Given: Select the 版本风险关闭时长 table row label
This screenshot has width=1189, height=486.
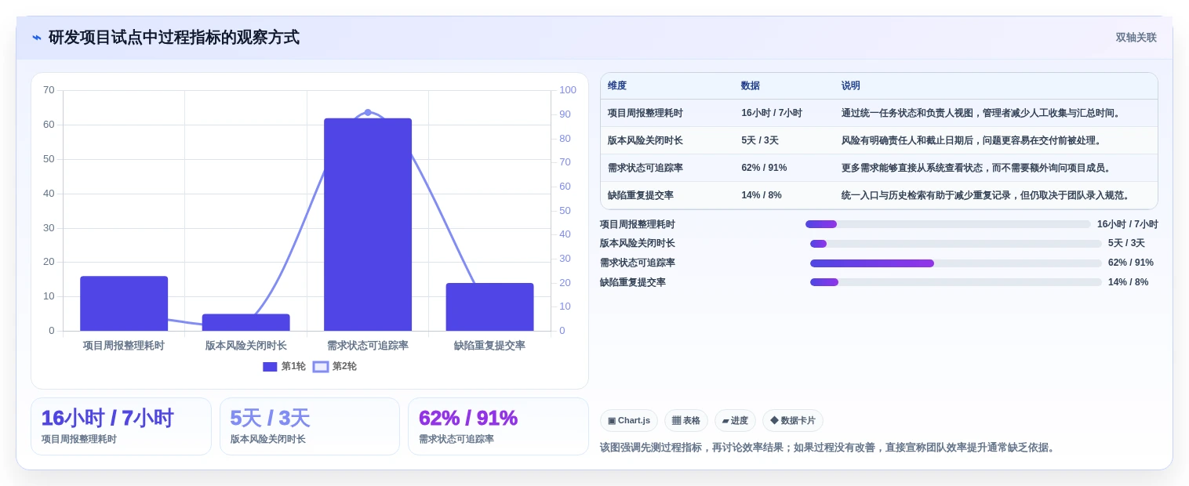Looking at the screenshot, I should point(645,140).
